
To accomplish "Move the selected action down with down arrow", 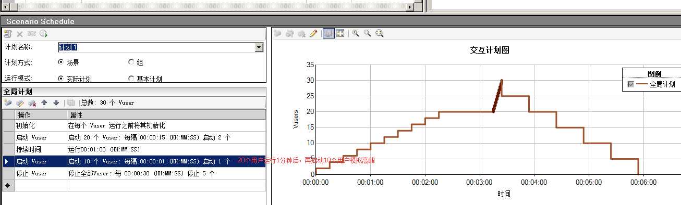I will (56, 102).
